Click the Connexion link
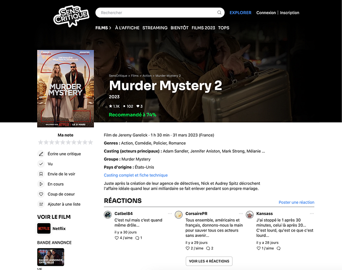342x270 pixels. click(266, 13)
